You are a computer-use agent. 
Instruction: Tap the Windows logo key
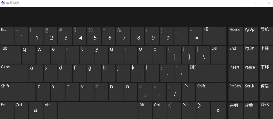coord(36,111)
